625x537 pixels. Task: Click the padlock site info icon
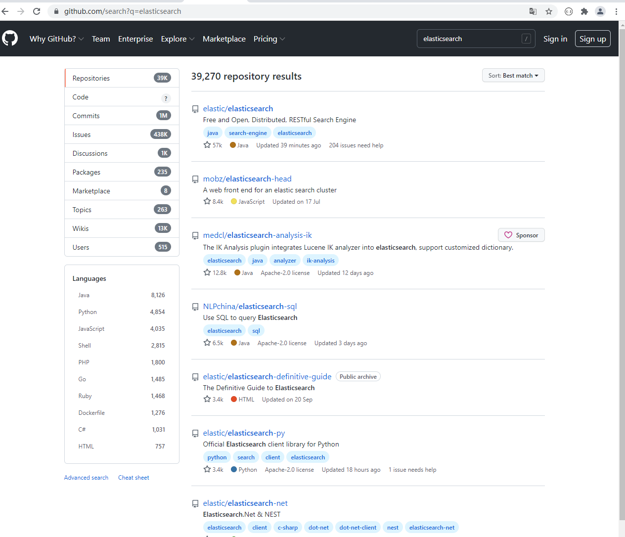56,11
